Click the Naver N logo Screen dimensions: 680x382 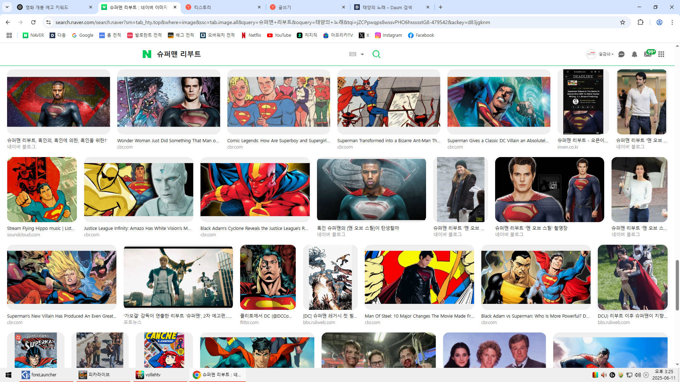pos(147,54)
